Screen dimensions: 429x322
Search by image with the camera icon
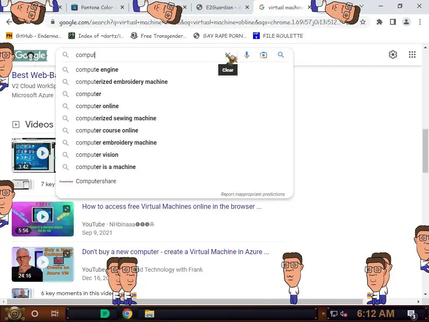pyautogui.click(x=264, y=55)
